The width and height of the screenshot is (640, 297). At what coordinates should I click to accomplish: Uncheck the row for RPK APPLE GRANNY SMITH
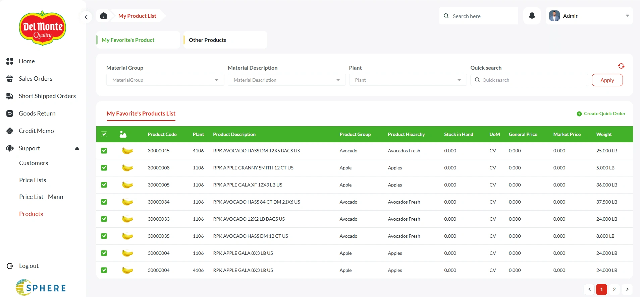click(x=104, y=168)
